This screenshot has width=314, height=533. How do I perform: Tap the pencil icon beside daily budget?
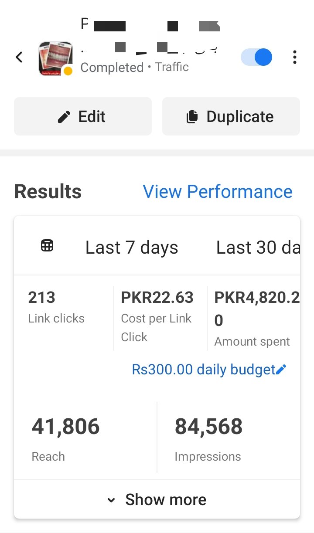pyautogui.click(x=282, y=370)
